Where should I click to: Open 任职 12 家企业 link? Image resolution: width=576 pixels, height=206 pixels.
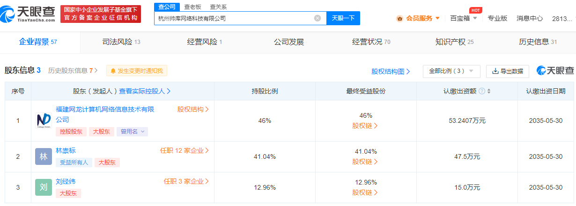point(185,150)
